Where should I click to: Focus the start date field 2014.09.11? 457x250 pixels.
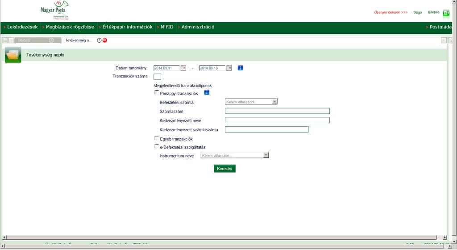tap(166, 68)
